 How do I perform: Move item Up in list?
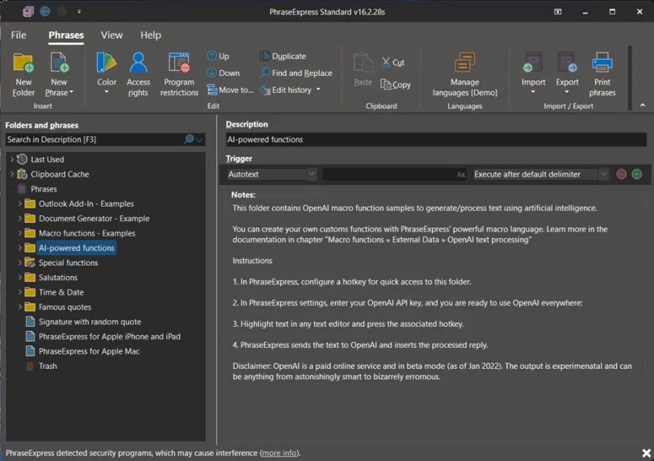coord(218,56)
